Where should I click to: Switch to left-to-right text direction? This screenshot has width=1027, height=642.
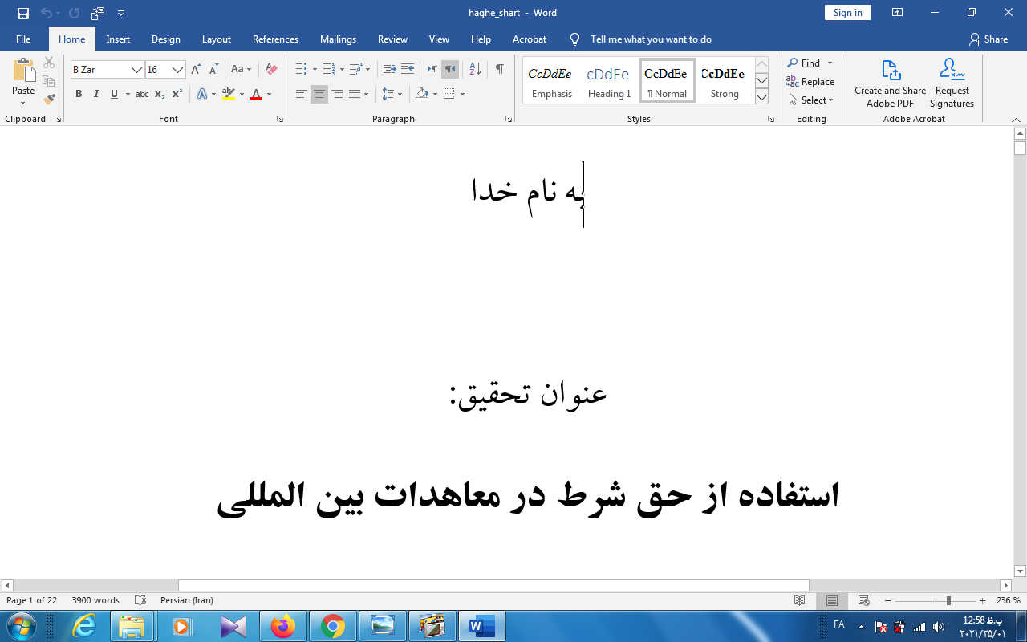point(432,70)
